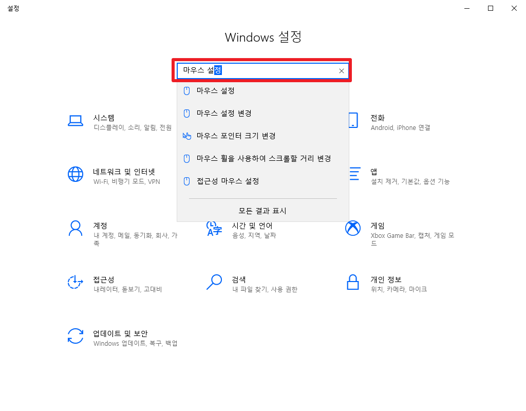Open the 시스템 laptop icon

point(76,121)
